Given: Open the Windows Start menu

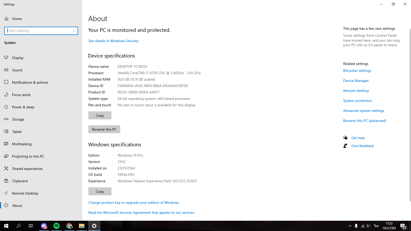Looking at the screenshot, I should [x=6, y=226].
